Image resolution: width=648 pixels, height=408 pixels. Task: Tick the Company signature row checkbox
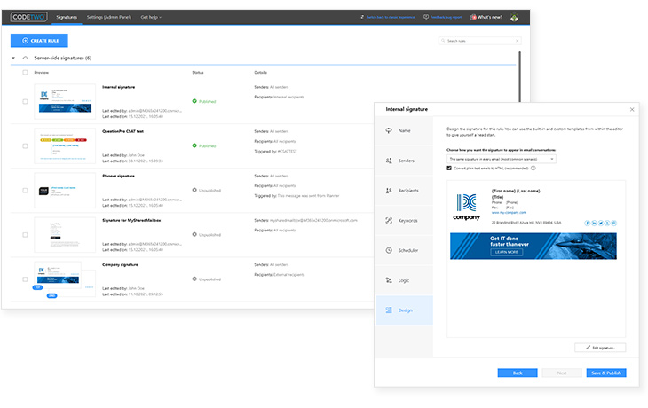pyautogui.click(x=25, y=279)
